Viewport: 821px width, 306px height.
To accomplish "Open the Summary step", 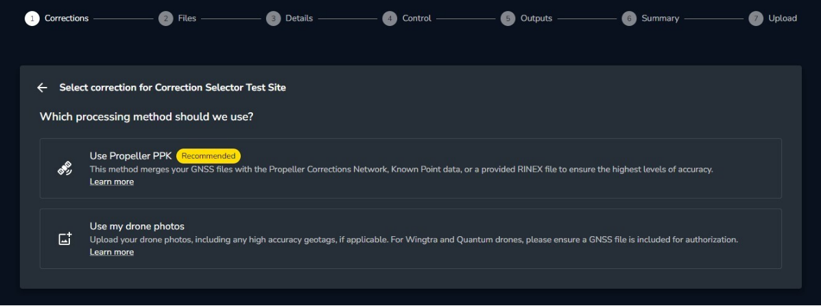I will pyautogui.click(x=660, y=18).
